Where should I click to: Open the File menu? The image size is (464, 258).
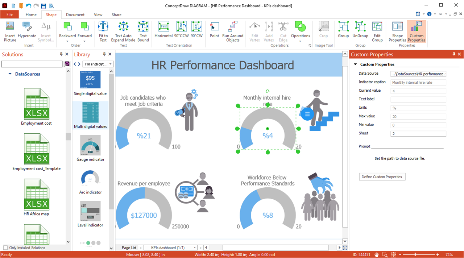[9, 15]
